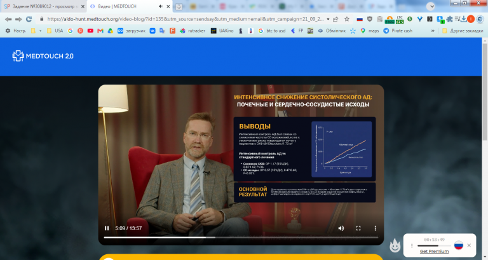Bookmark this page with the star icon
488x260 pixels.
coord(347,19)
